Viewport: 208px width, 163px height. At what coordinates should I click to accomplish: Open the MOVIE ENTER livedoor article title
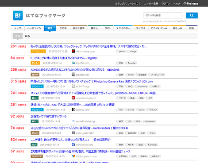94,93
